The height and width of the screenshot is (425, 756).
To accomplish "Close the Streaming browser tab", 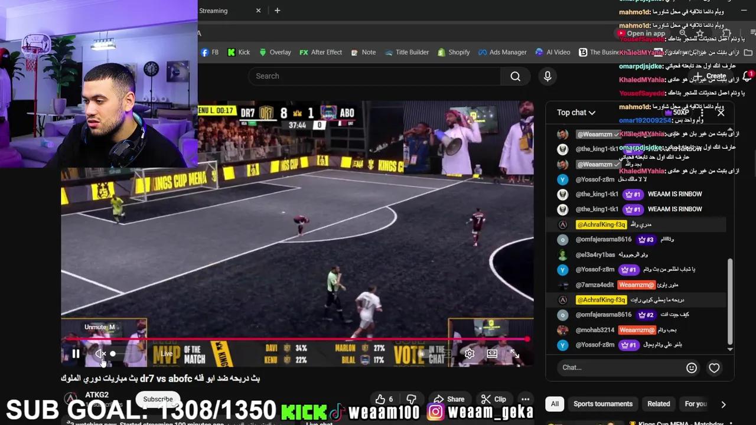I will (258, 11).
